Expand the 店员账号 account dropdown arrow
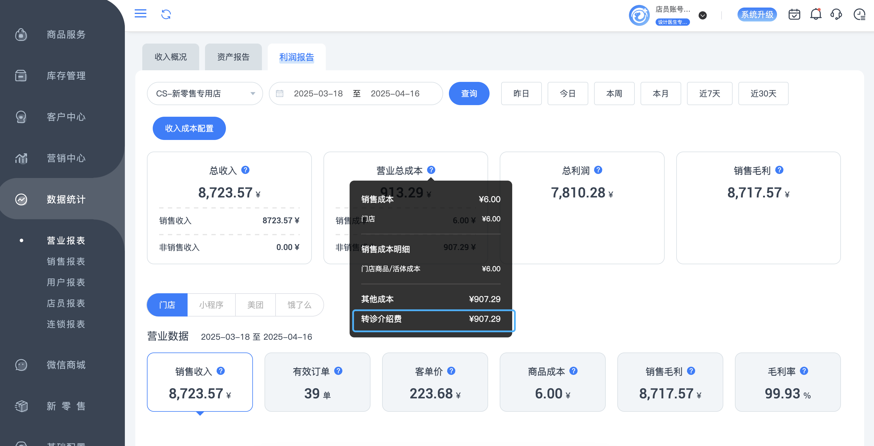 tap(703, 16)
